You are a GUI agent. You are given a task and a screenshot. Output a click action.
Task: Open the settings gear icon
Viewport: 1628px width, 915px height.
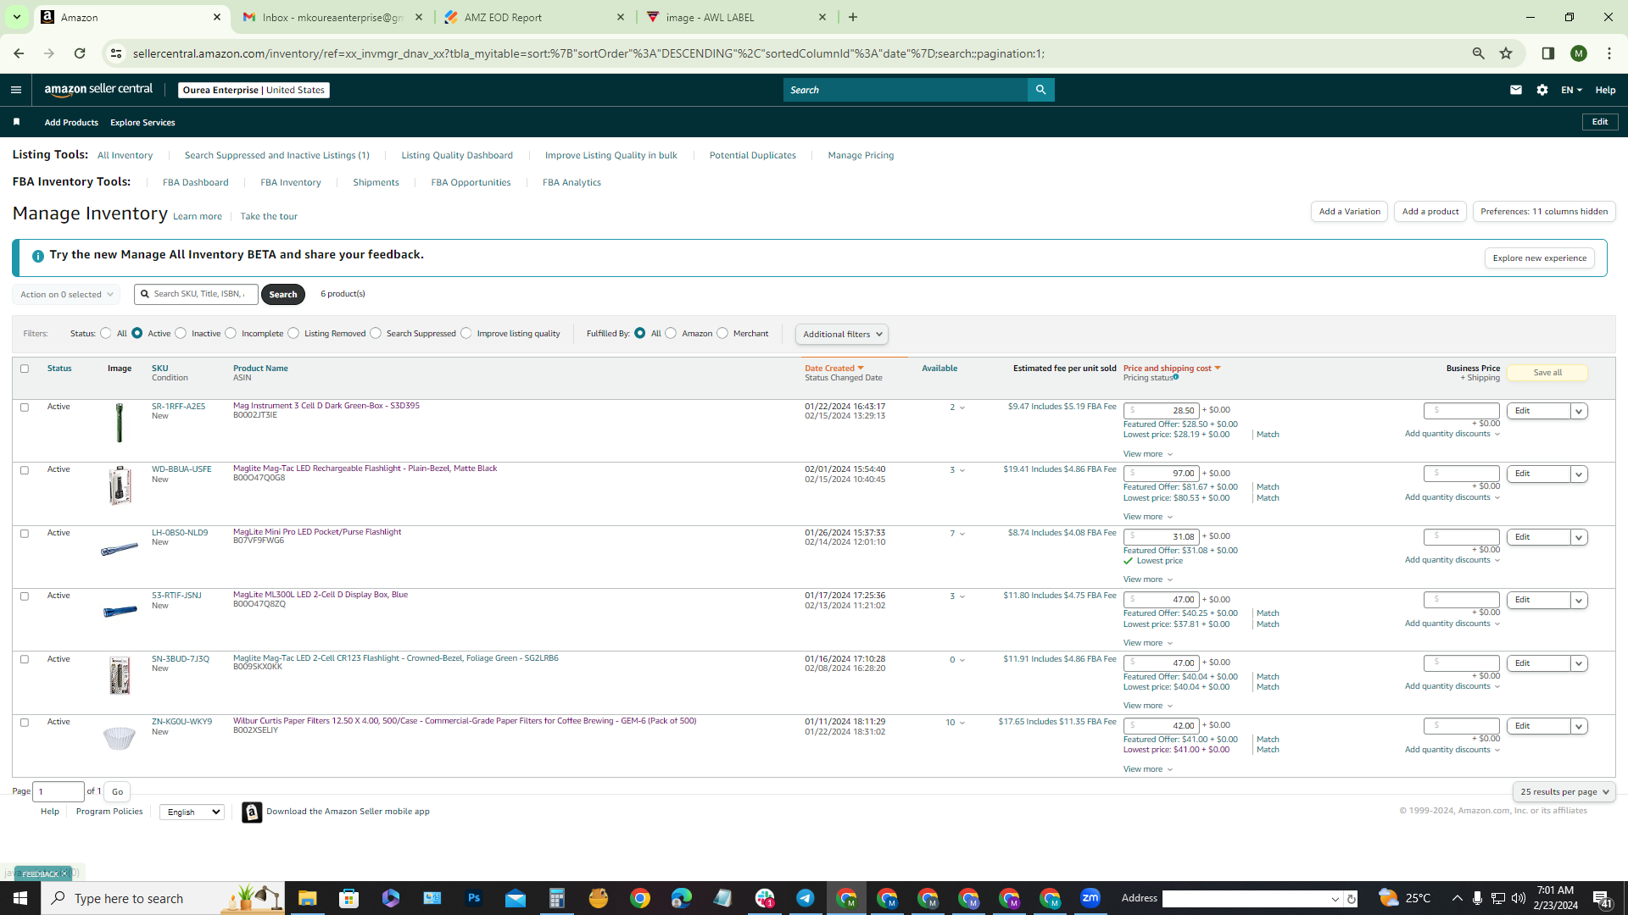(x=1542, y=90)
